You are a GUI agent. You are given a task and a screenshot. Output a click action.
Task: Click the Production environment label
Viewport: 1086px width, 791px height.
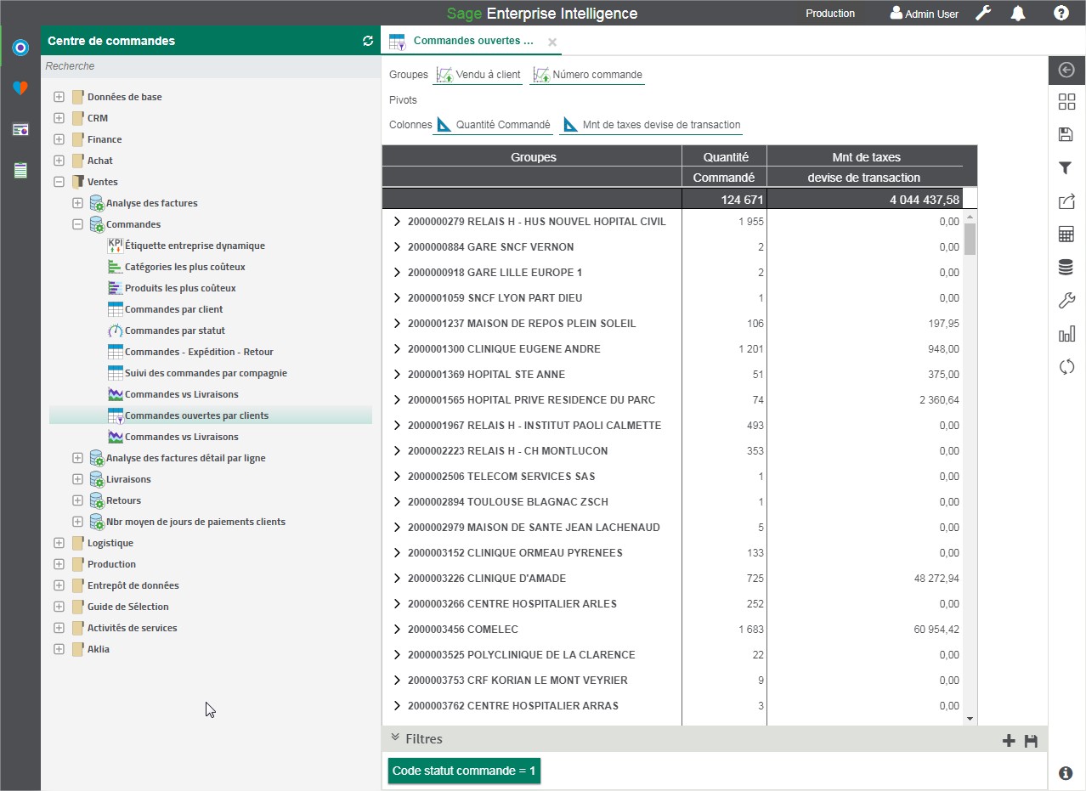click(x=830, y=14)
